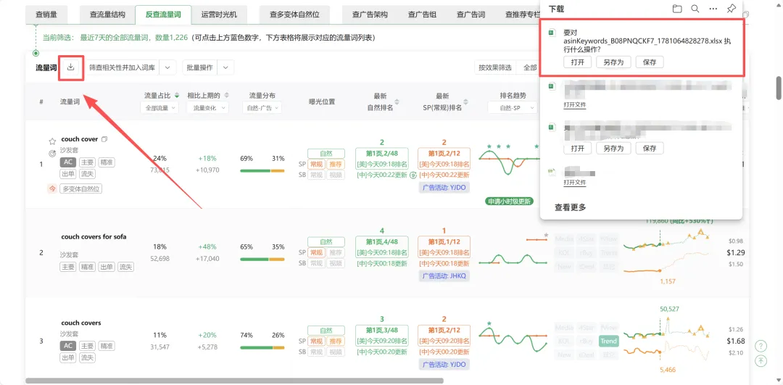Click 多变体自然位 tag in couch cover row

coord(81,189)
